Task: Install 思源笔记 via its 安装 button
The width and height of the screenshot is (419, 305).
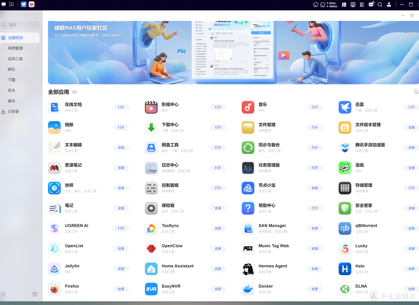Action: 121,168
